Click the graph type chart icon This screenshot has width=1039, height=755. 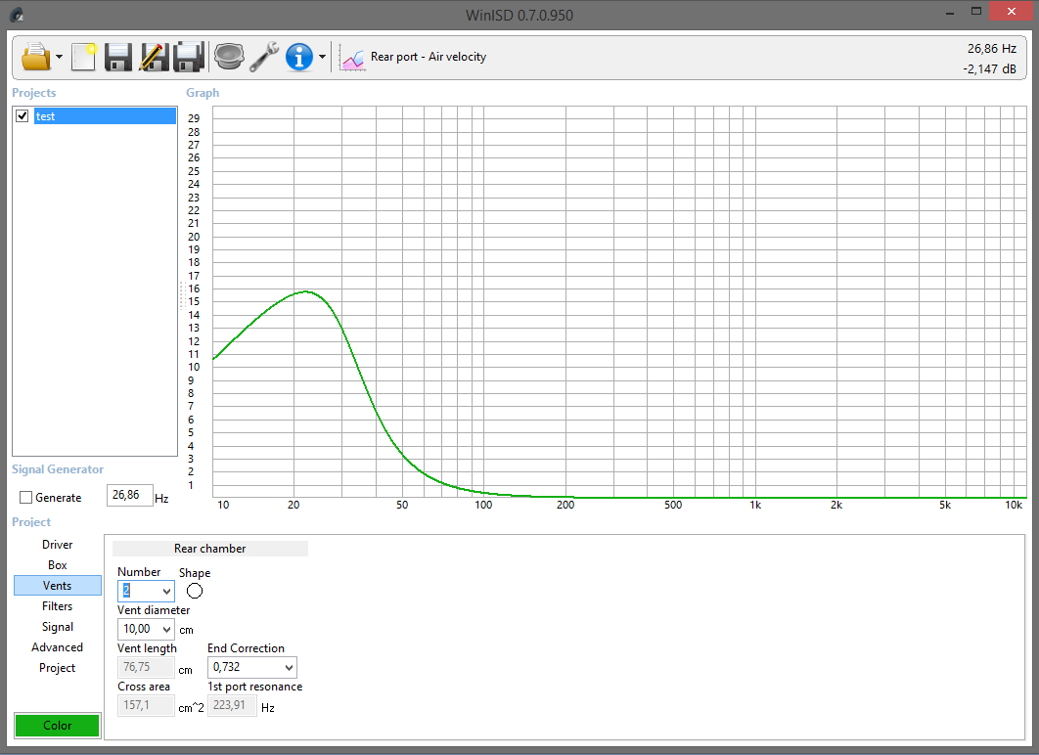click(x=352, y=59)
